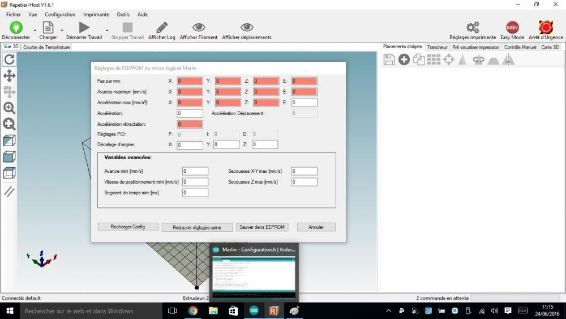Click the Stopper Travail square icon
This screenshot has width=566, height=319.
(x=127, y=27)
